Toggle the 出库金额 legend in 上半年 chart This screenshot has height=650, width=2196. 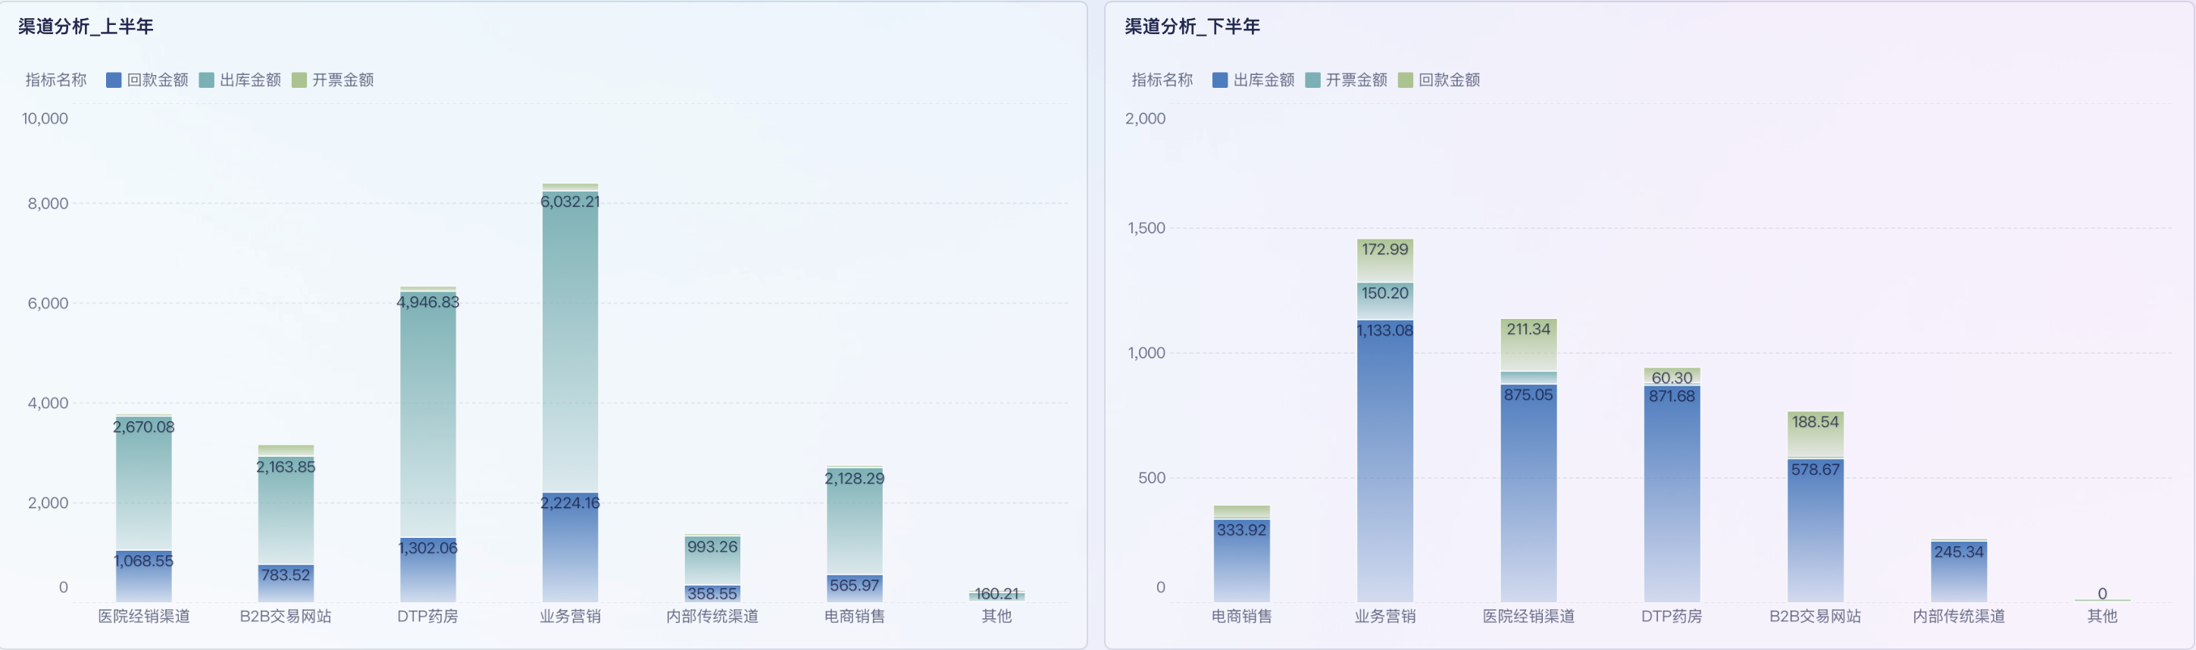coord(239,80)
